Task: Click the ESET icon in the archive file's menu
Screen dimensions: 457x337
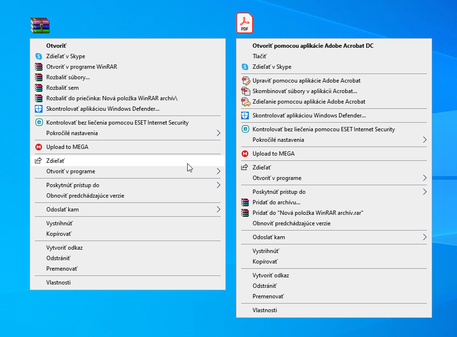Action: pyautogui.click(x=39, y=123)
